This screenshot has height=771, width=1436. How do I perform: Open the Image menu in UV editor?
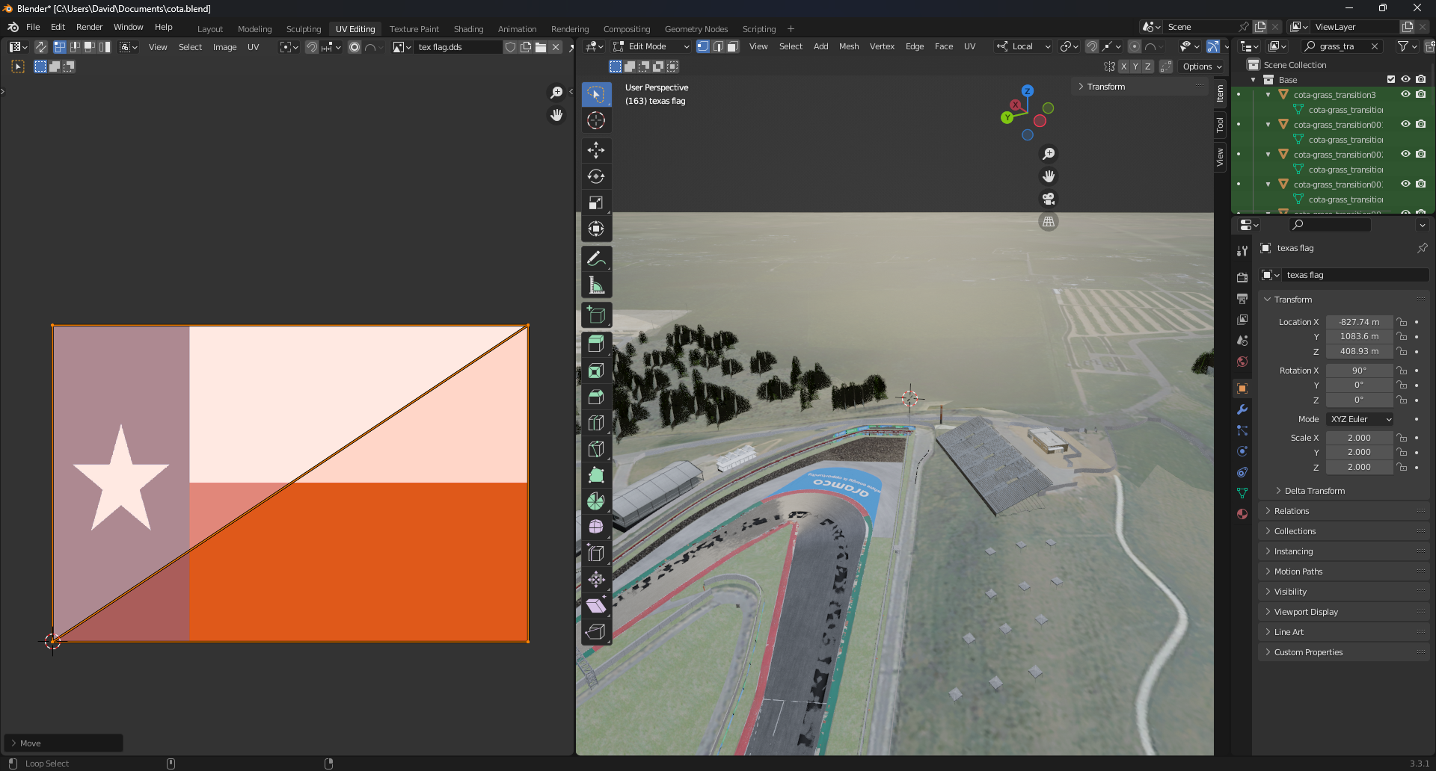(224, 47)
